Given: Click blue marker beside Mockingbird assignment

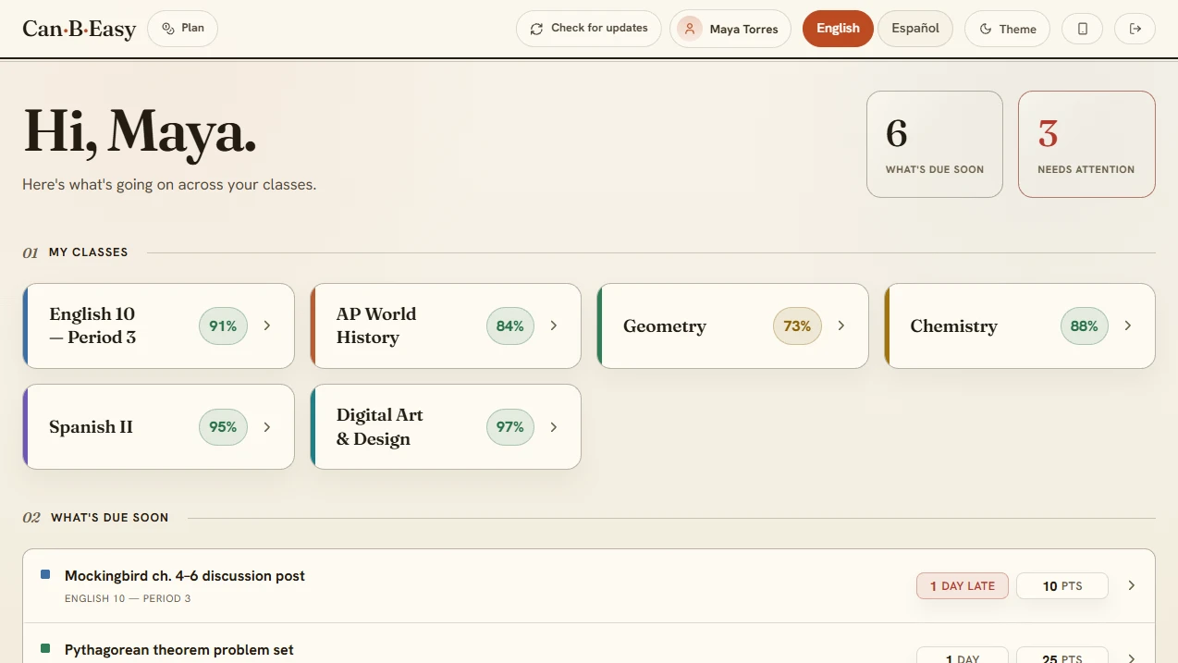Looking at the screenshot, I should coord(45,575).
